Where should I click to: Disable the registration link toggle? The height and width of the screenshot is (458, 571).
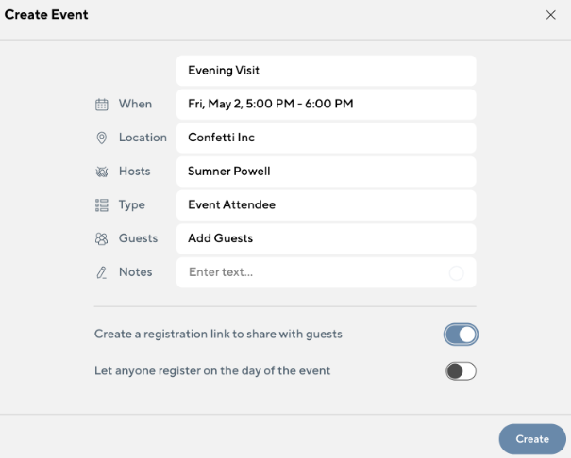[x=462, y=334]
